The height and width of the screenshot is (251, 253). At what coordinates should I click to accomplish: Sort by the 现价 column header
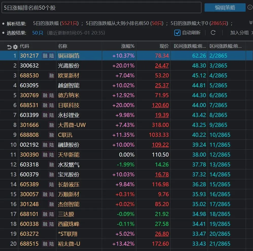point(164,46)
